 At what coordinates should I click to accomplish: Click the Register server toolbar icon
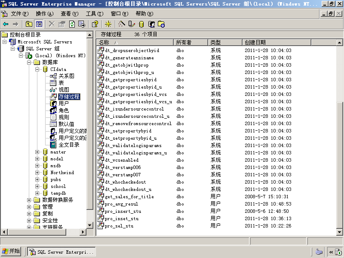point(132,24)
